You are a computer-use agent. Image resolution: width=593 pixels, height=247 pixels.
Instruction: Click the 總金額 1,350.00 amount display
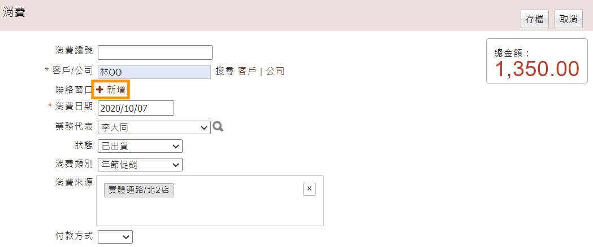tap(537, 69)
